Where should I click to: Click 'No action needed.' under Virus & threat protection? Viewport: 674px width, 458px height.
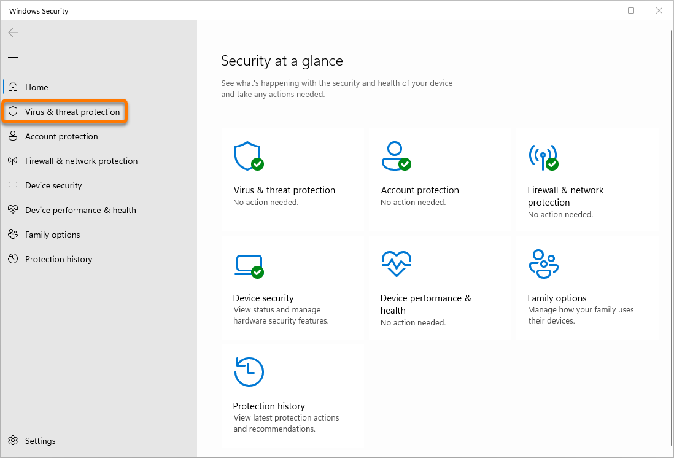(x=266, y=202)
